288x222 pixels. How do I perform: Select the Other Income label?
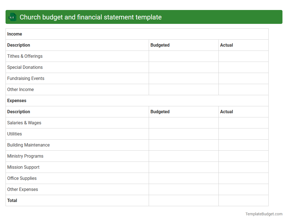20,89
